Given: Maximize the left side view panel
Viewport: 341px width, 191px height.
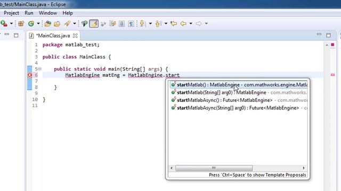Looking at the screenshot, I should coord(16,35).
